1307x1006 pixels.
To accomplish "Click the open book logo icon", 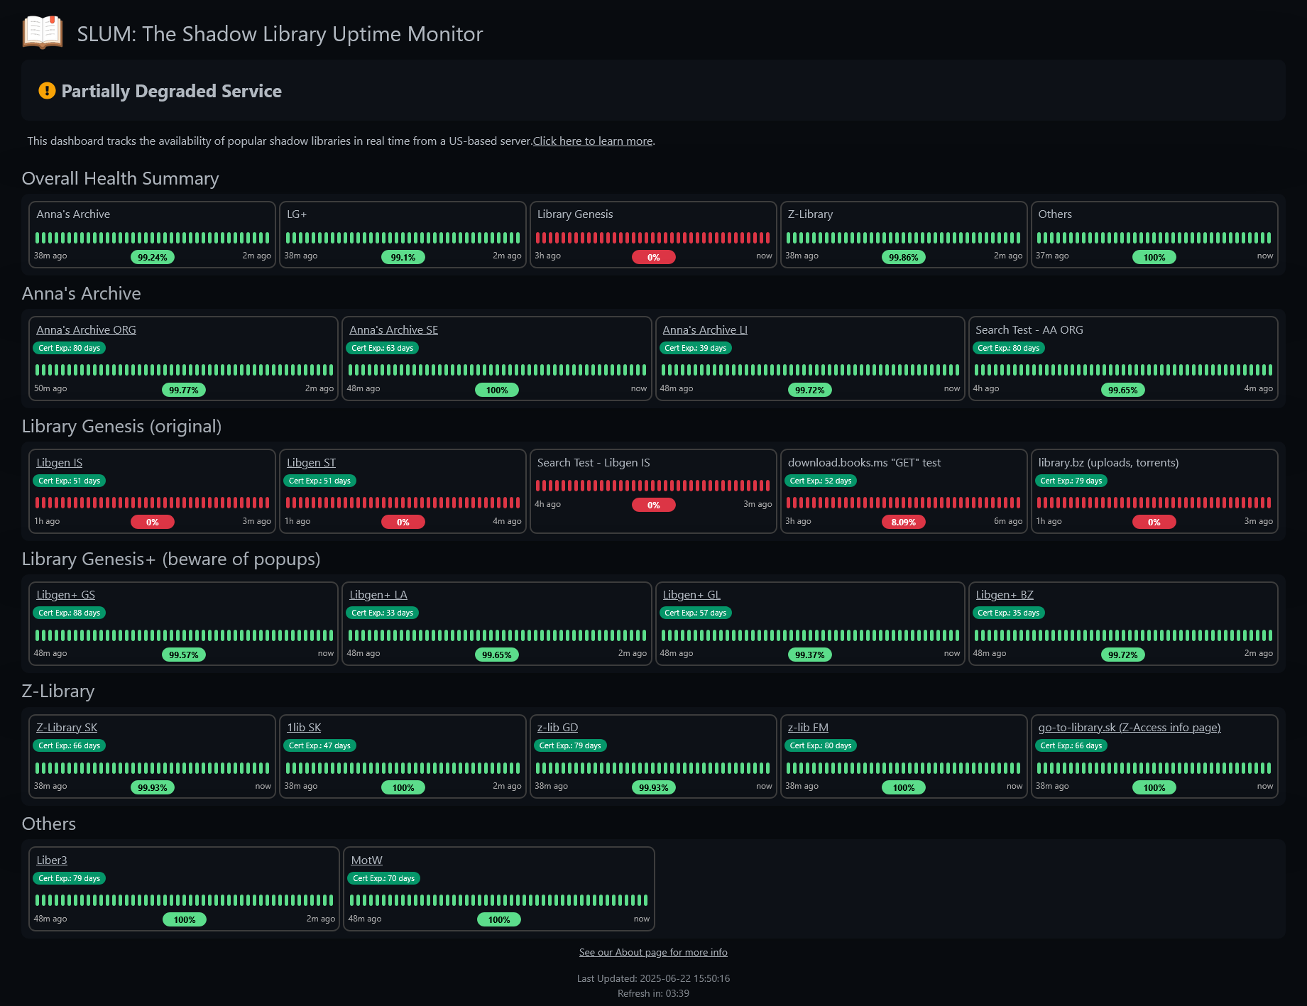I will 43,33.
